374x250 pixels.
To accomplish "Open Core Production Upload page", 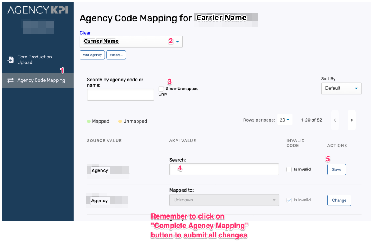I will click(x=37, y=60).
